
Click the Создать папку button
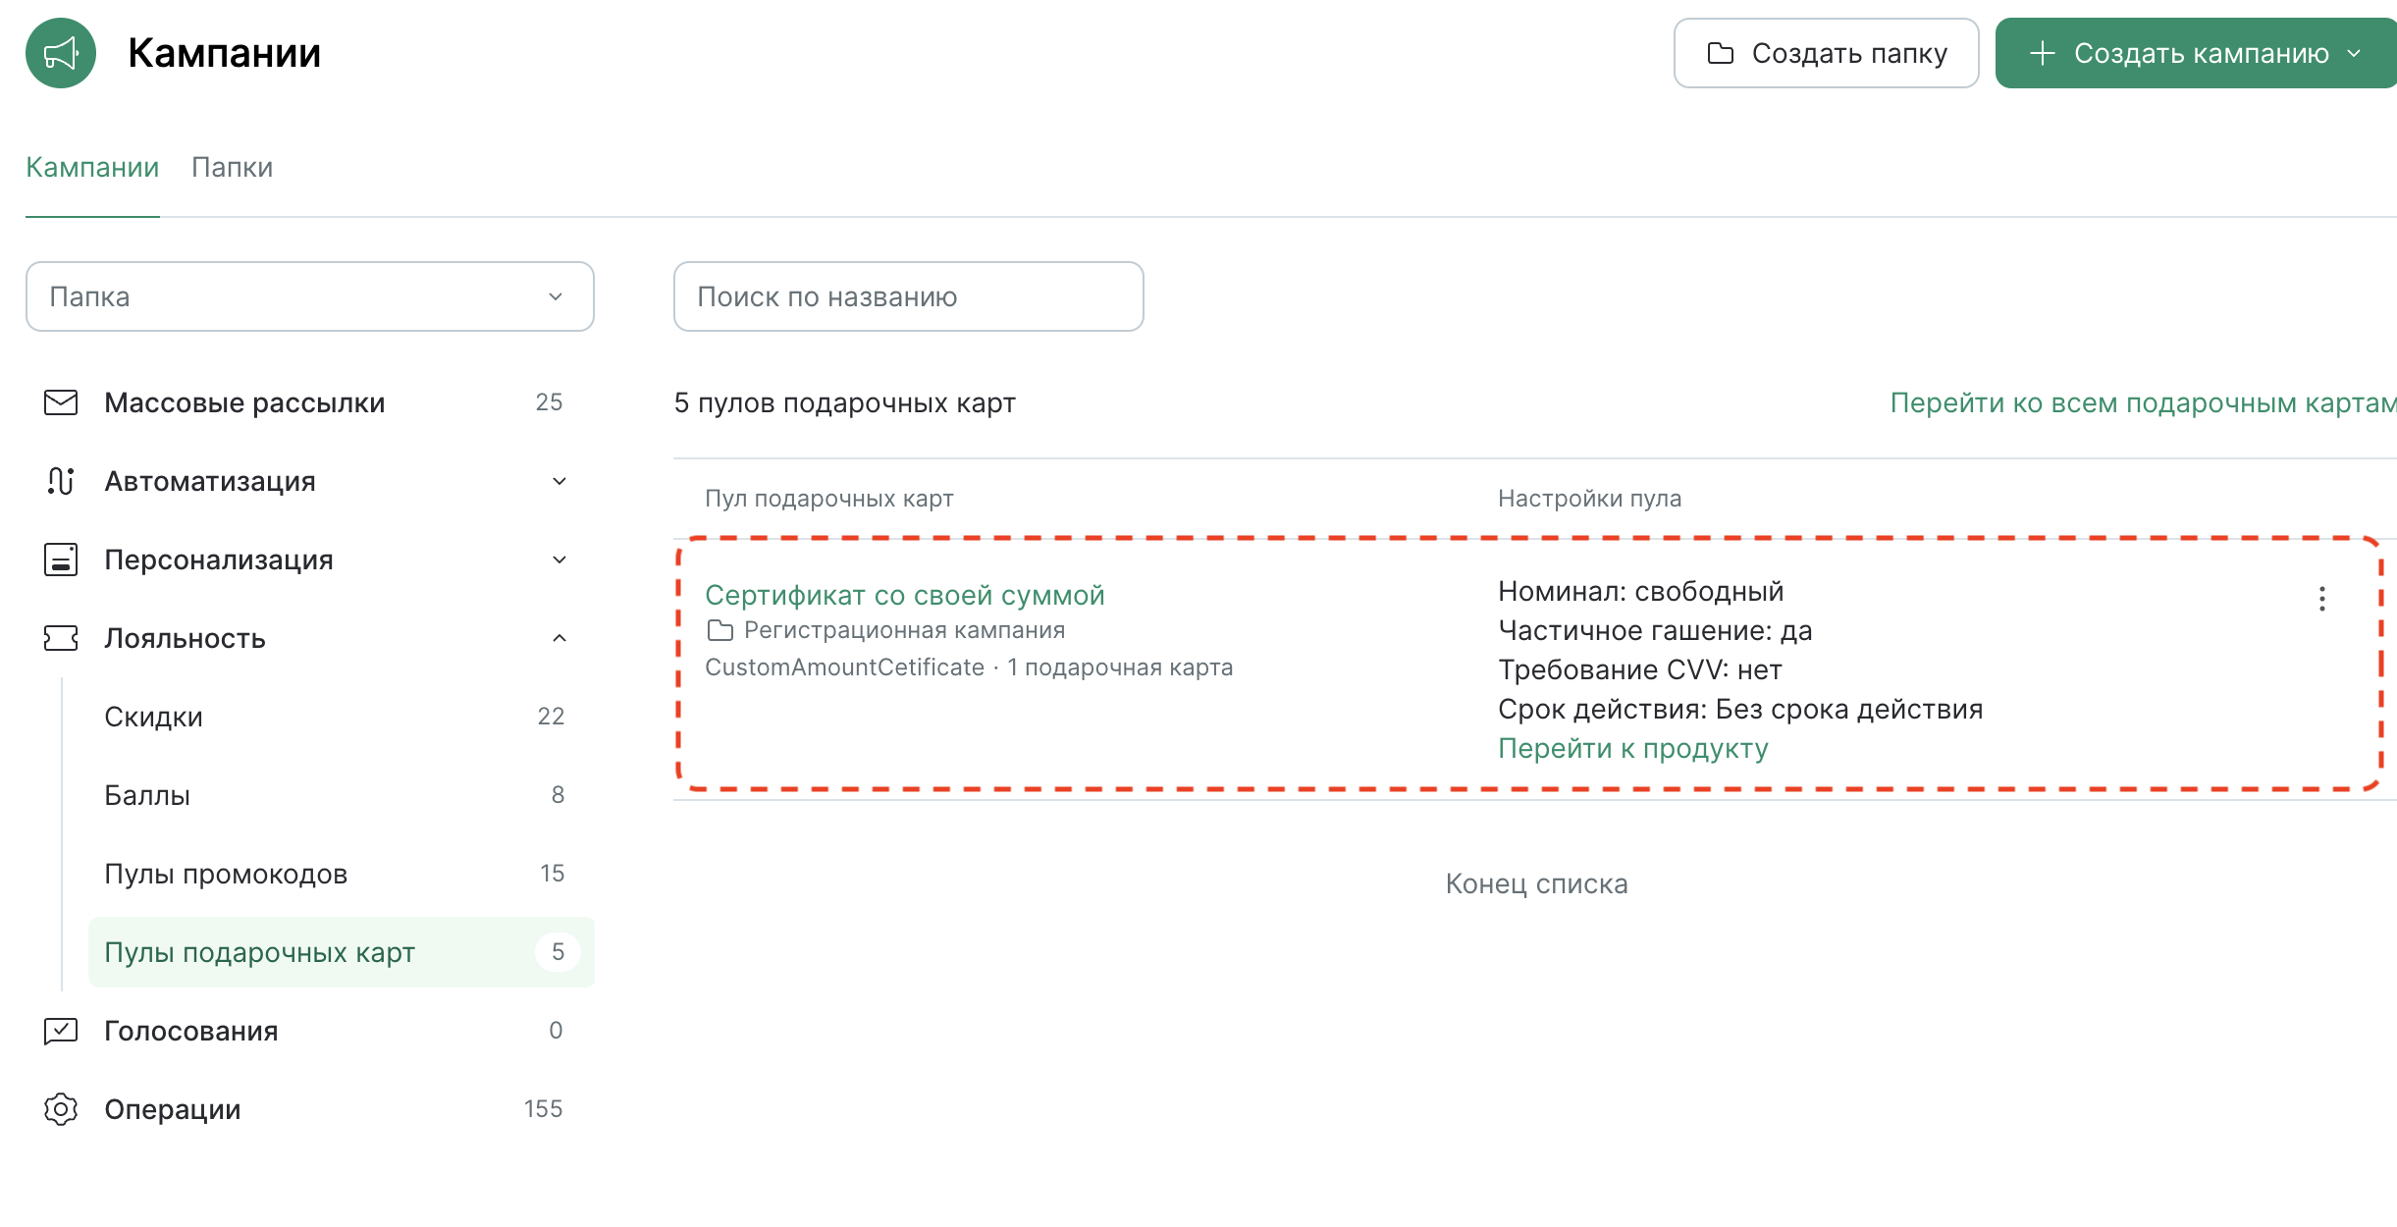[1826, 53]
